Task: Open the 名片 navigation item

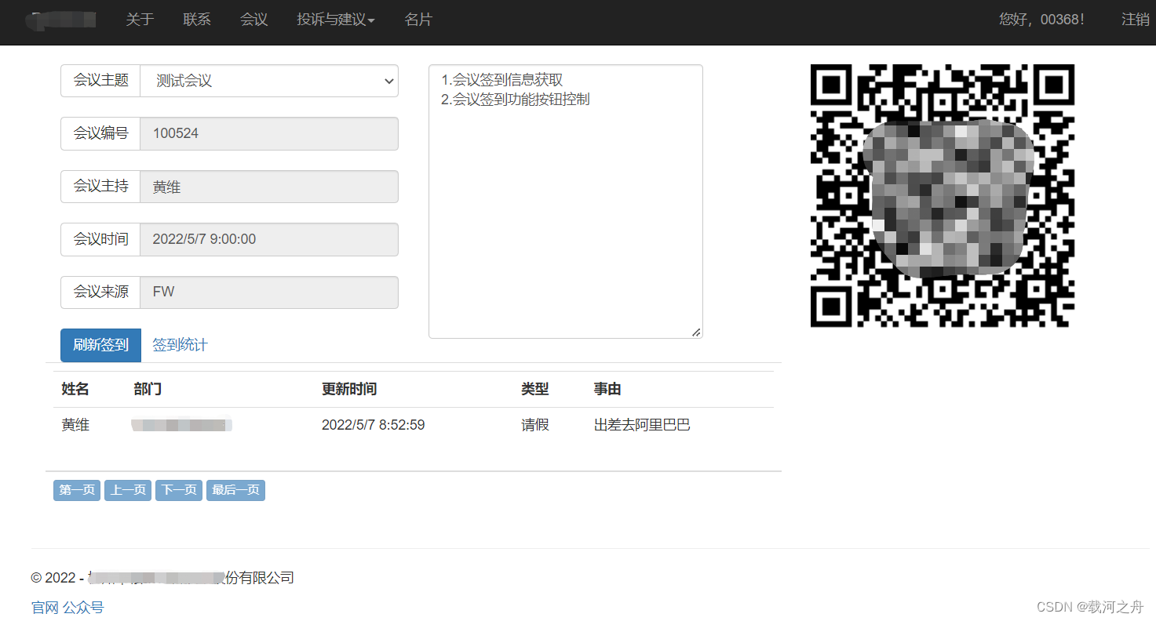Action: (418, 20)
